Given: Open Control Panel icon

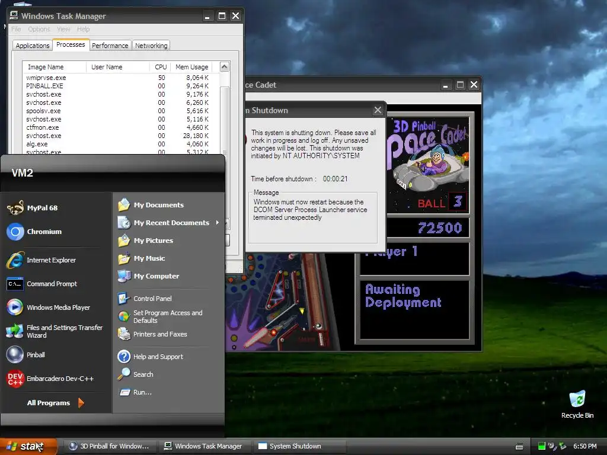Looking at the screenshot, I should point(124,299).
